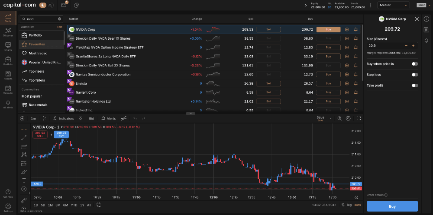Enable the Take profit toggle
This screenshot has height=215, width=433.
point(415,85)
